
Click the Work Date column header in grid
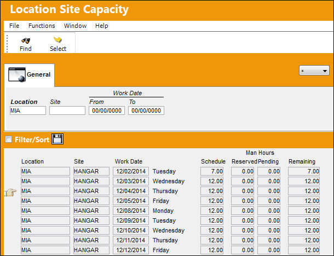[129, 161]
